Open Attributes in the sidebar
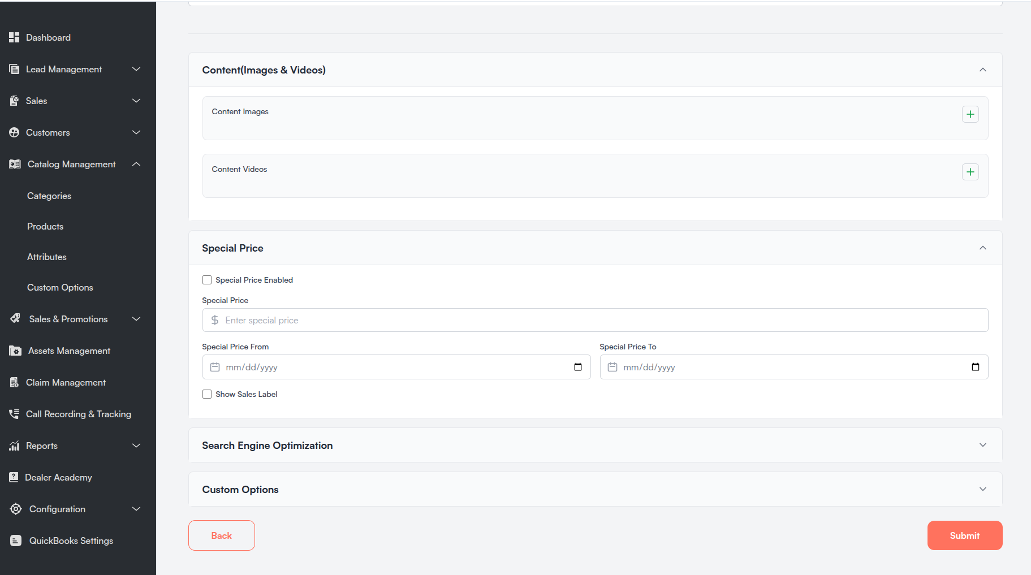1031x575 pixels. click(x=47, y=257)
